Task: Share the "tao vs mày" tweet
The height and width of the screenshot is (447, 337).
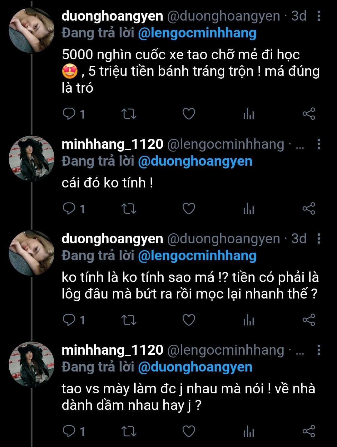Action: 309,431
